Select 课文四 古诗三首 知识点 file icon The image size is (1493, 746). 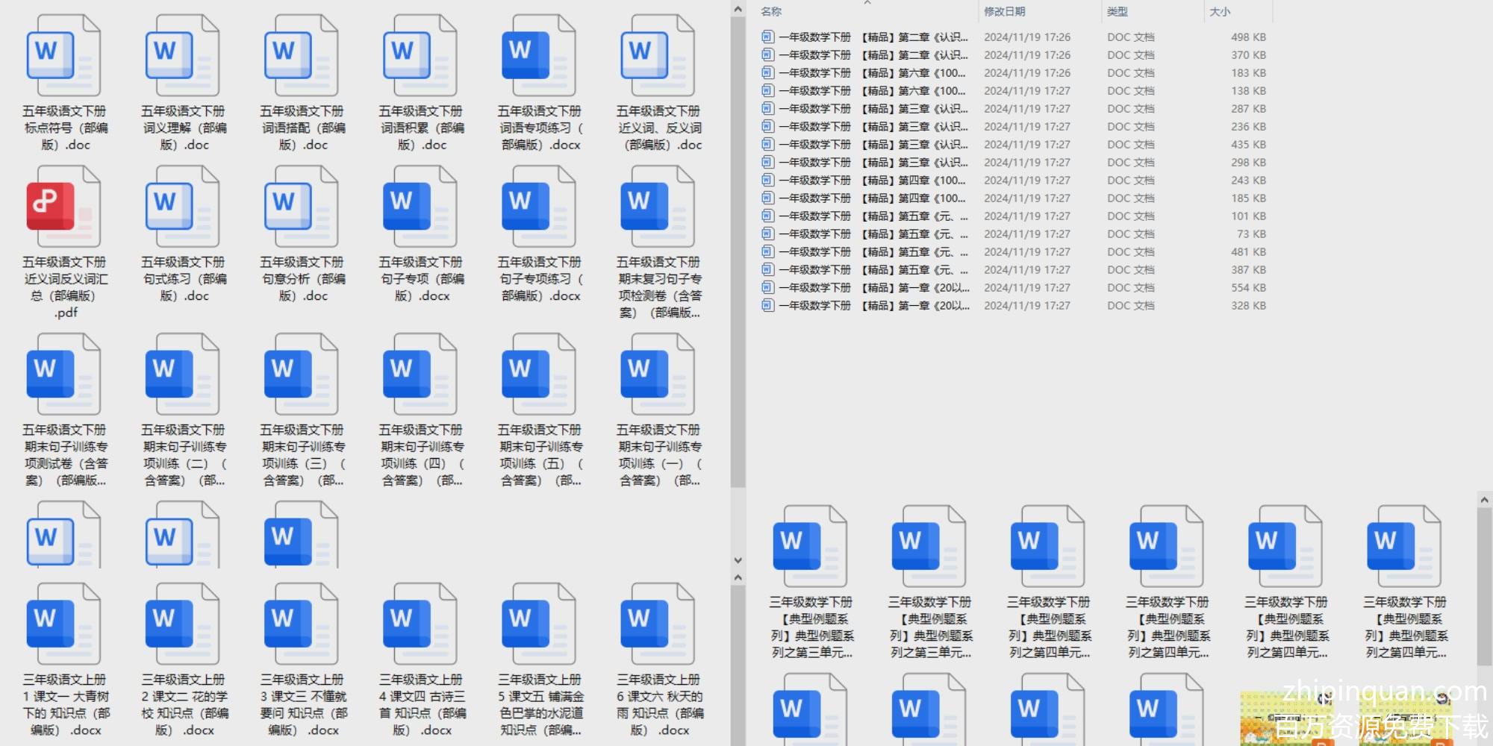[420, 624]
